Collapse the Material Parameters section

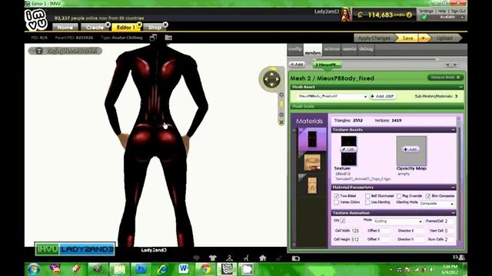[454, 187]
